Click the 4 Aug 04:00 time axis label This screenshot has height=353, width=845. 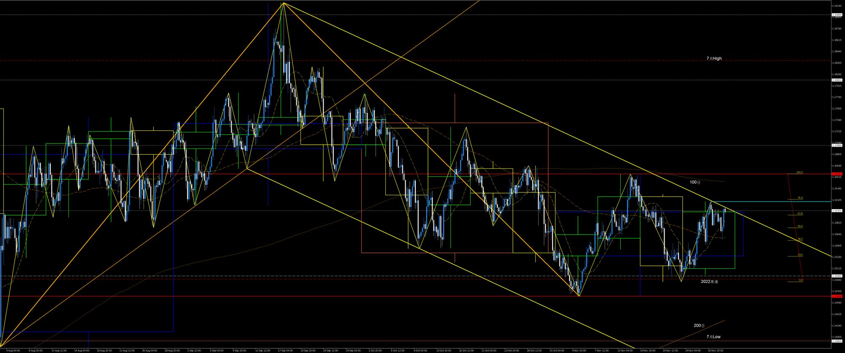pyautogui.click(x=13, y=350)
